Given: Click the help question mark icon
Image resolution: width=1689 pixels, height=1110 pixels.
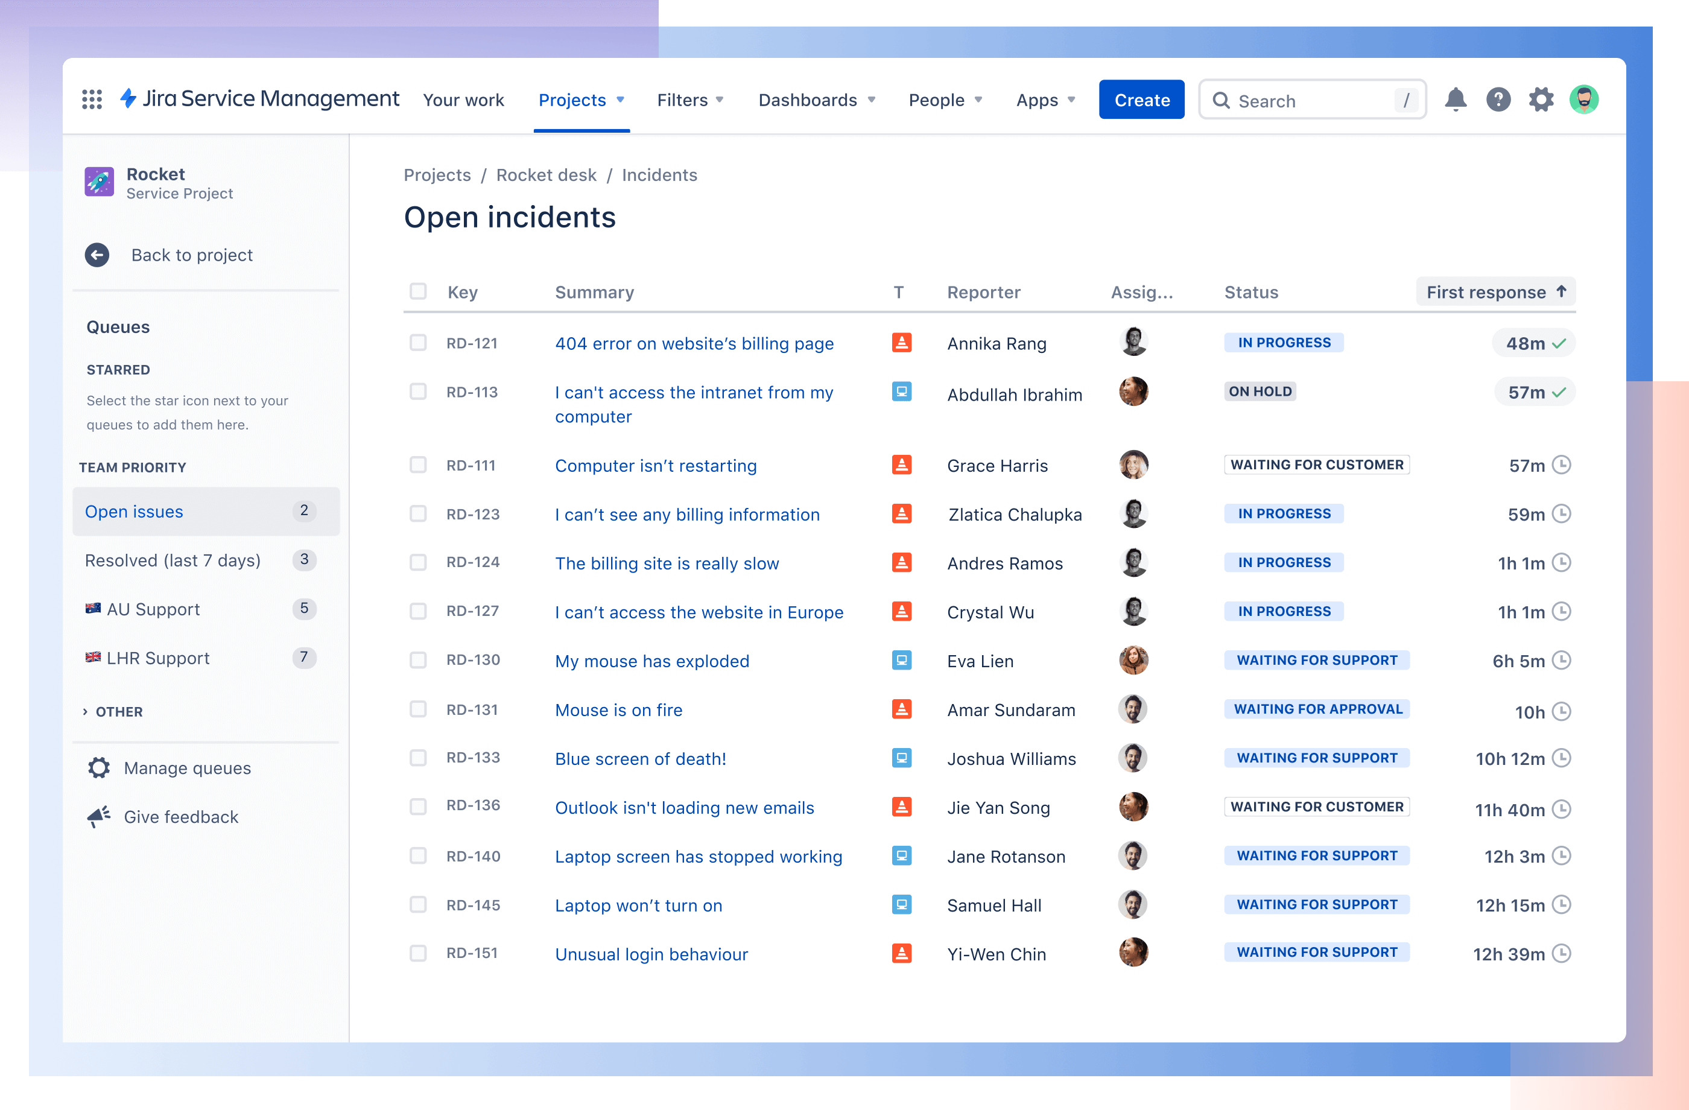Looking at the screenshot, I should click(1497, 99).
